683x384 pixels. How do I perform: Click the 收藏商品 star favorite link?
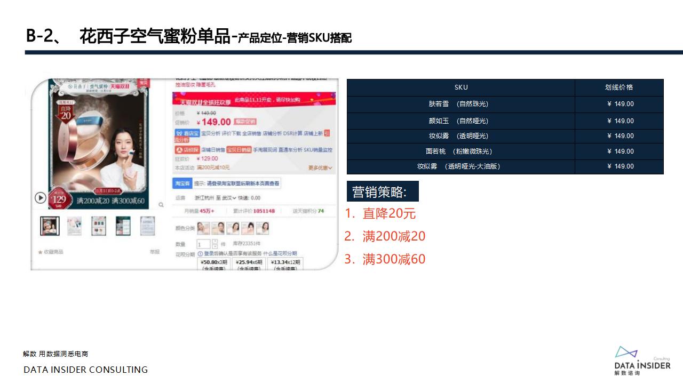[51, 252]
